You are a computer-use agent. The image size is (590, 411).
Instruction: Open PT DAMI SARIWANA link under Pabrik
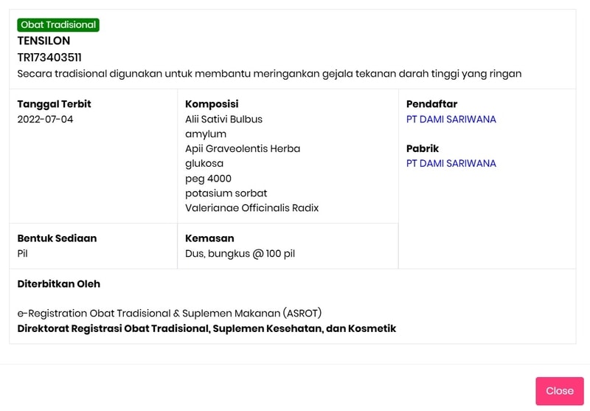coord(451,164)
